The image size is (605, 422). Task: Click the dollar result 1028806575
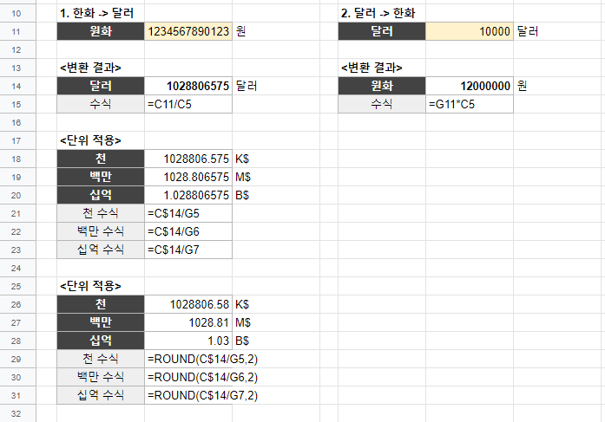point(188,86)
